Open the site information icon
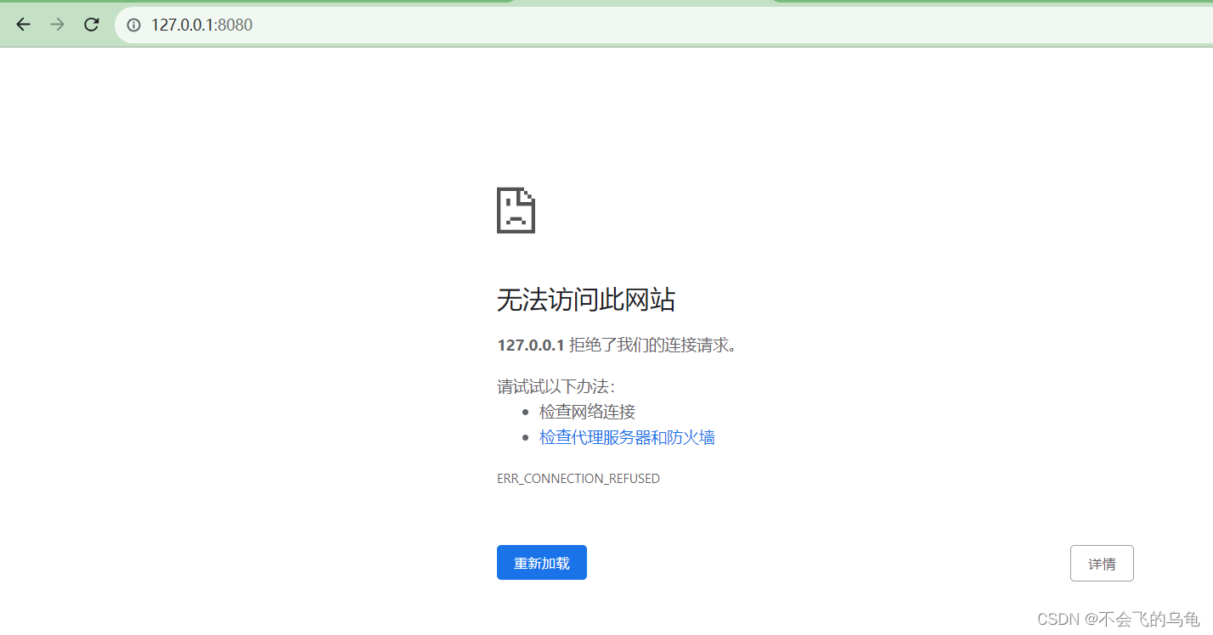Screen dimensions: 1213x635 pyautogui.click(x=133, y=25)
